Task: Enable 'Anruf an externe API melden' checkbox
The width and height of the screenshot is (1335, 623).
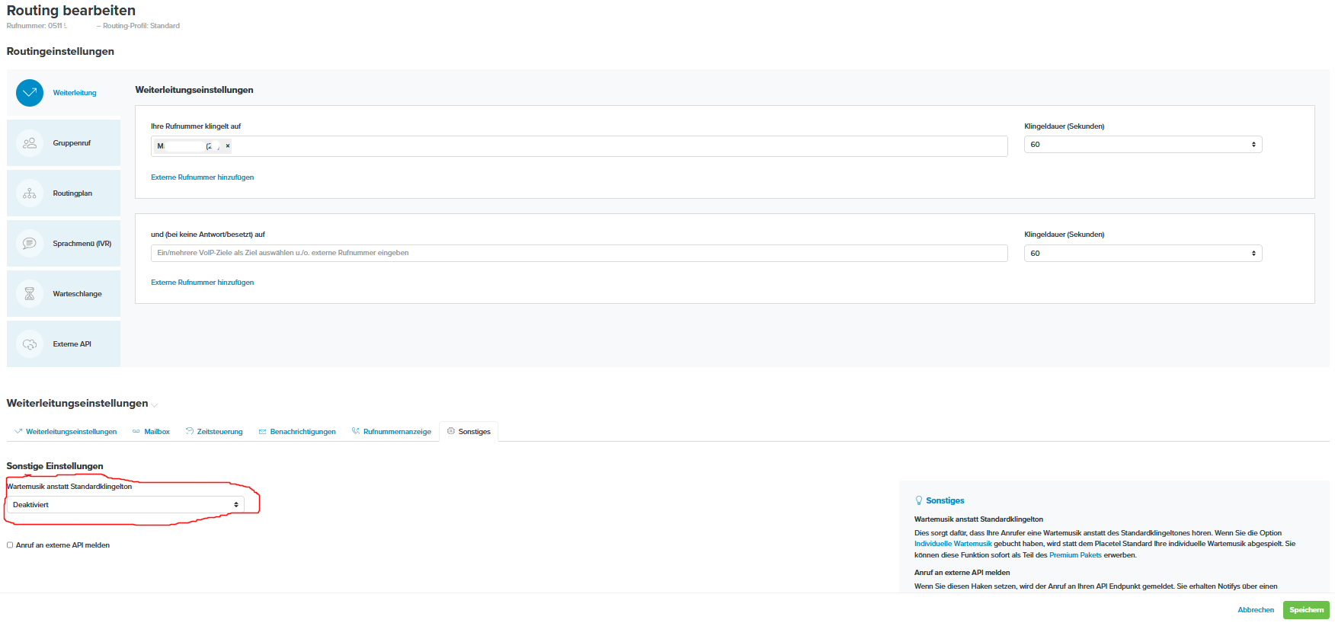Action: (x=10, y=545)
